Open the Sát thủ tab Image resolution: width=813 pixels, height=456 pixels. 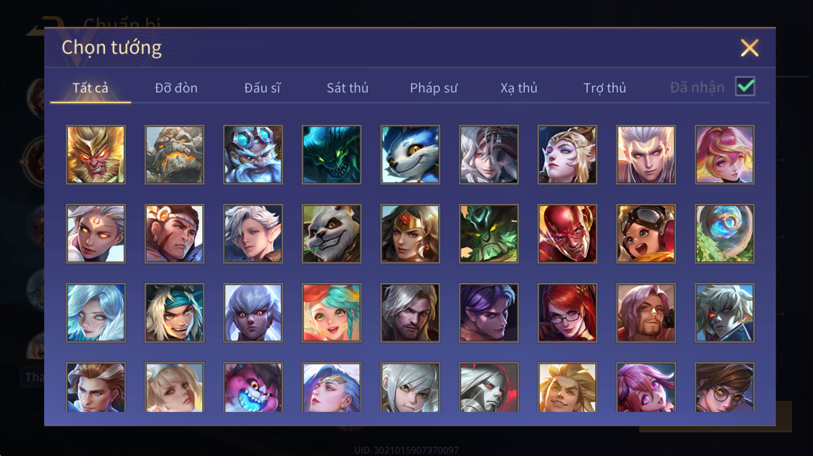(x=347, y=88)
